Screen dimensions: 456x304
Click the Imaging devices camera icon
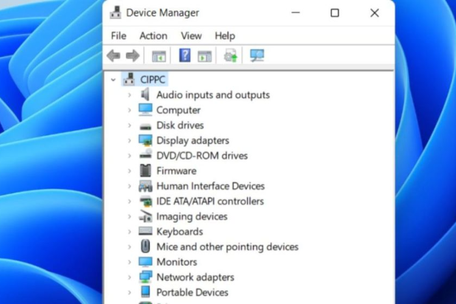point(145,216)
